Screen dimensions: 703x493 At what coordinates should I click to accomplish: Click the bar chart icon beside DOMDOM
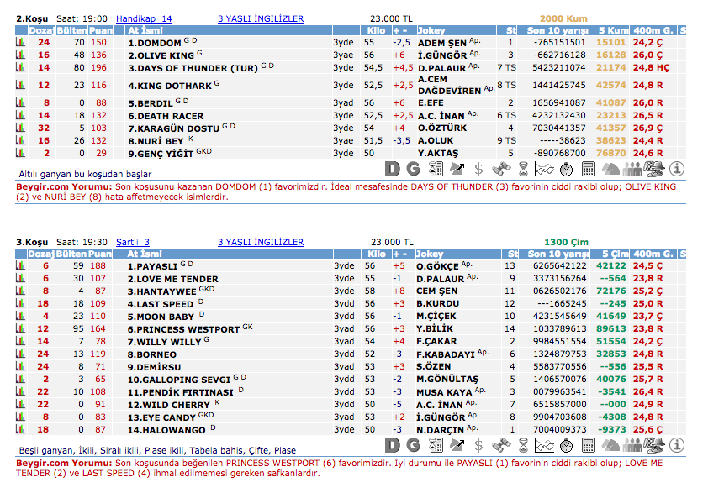click(x=21, y=42)
